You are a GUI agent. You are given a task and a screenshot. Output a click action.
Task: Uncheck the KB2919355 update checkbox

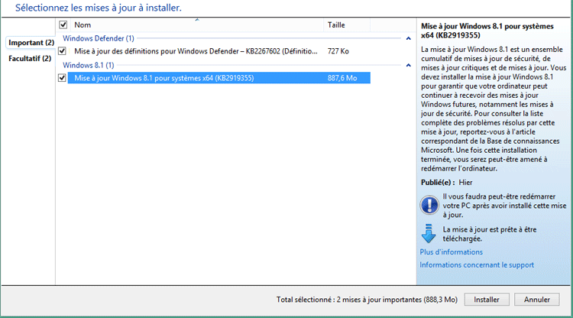63,77
